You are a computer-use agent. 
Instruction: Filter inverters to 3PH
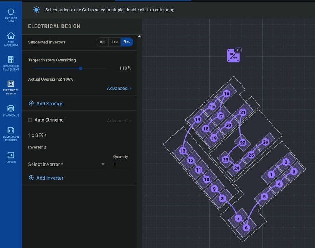(x=127, y=42)
